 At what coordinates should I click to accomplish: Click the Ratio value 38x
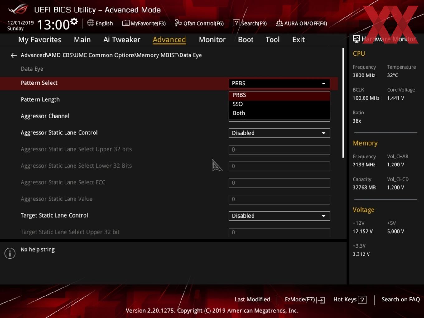[x=357, y=121]
